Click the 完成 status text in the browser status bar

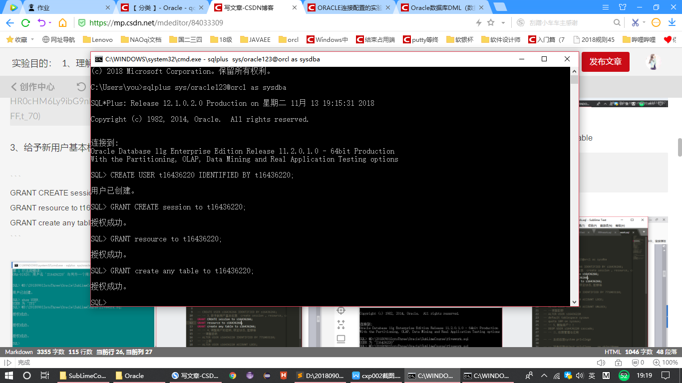pos(24,363)
